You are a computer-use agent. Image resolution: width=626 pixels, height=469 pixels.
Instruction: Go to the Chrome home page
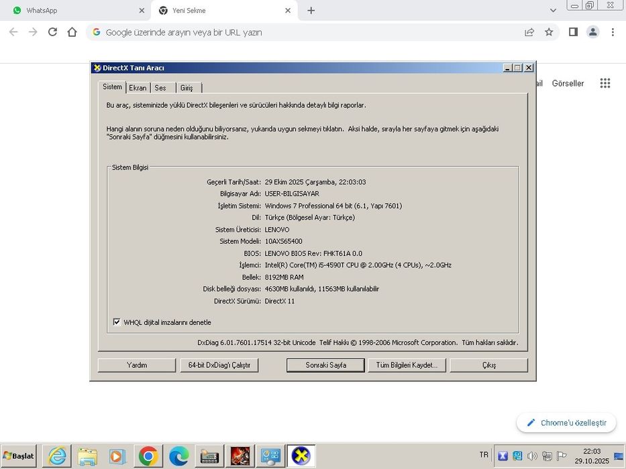click(x=72, y=32)
